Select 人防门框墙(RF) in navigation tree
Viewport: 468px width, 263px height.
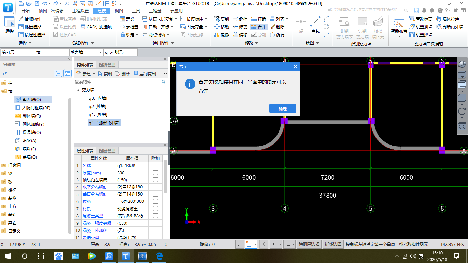pos(33,108)
